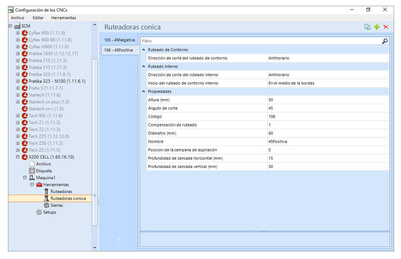Click the Nombre value 45Positiva
This screenshot has height=259, width=401.
pos(328,141)
